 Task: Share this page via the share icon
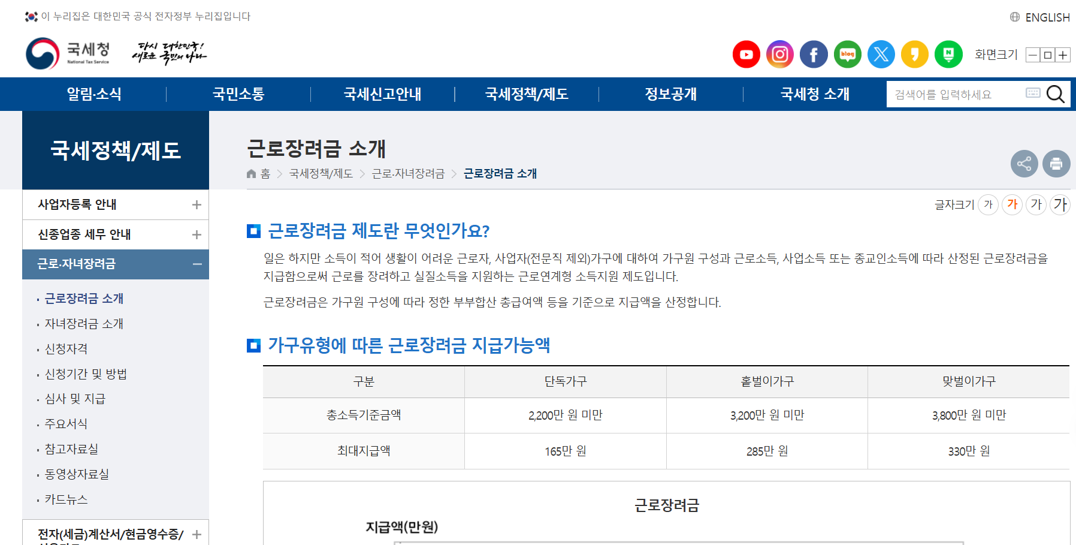click(1024, 164)
